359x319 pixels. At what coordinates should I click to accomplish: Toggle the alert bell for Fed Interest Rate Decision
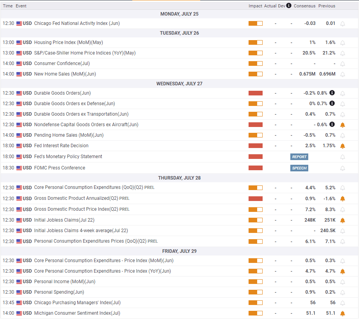click(343, 146)
